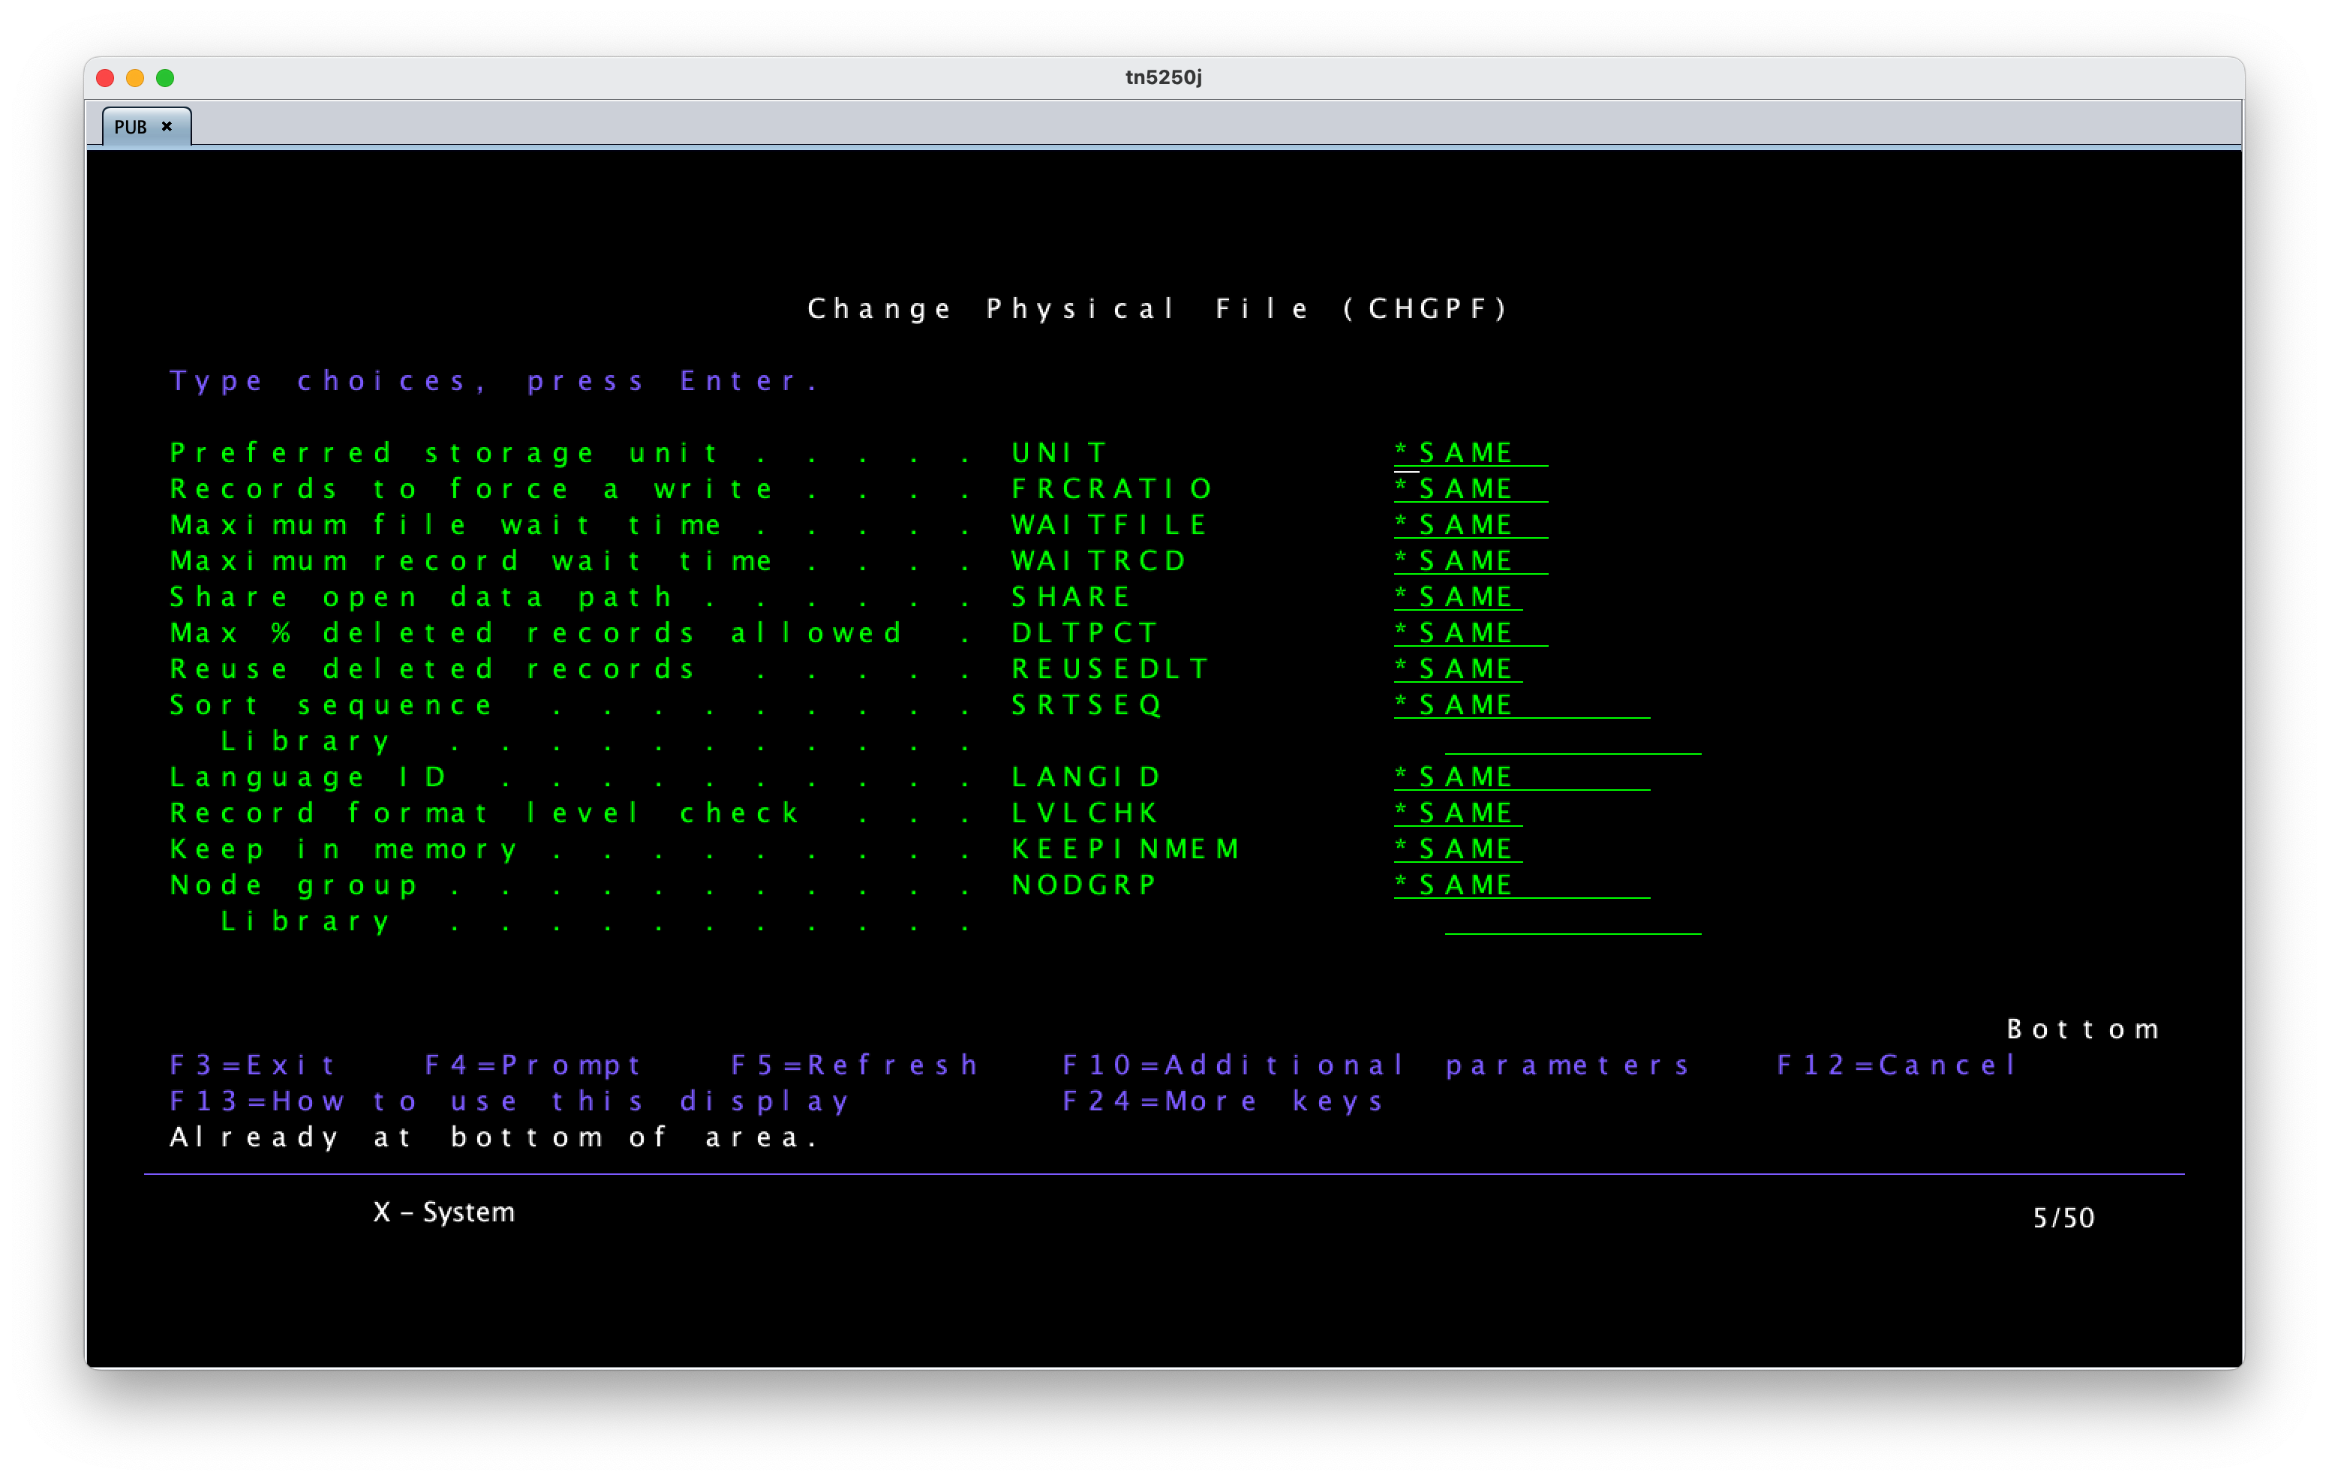The height and width of the screenshot is (1481, 2329).
Task: Click the 5/50 cursor position indicator
Action: click(2063, 1218)
